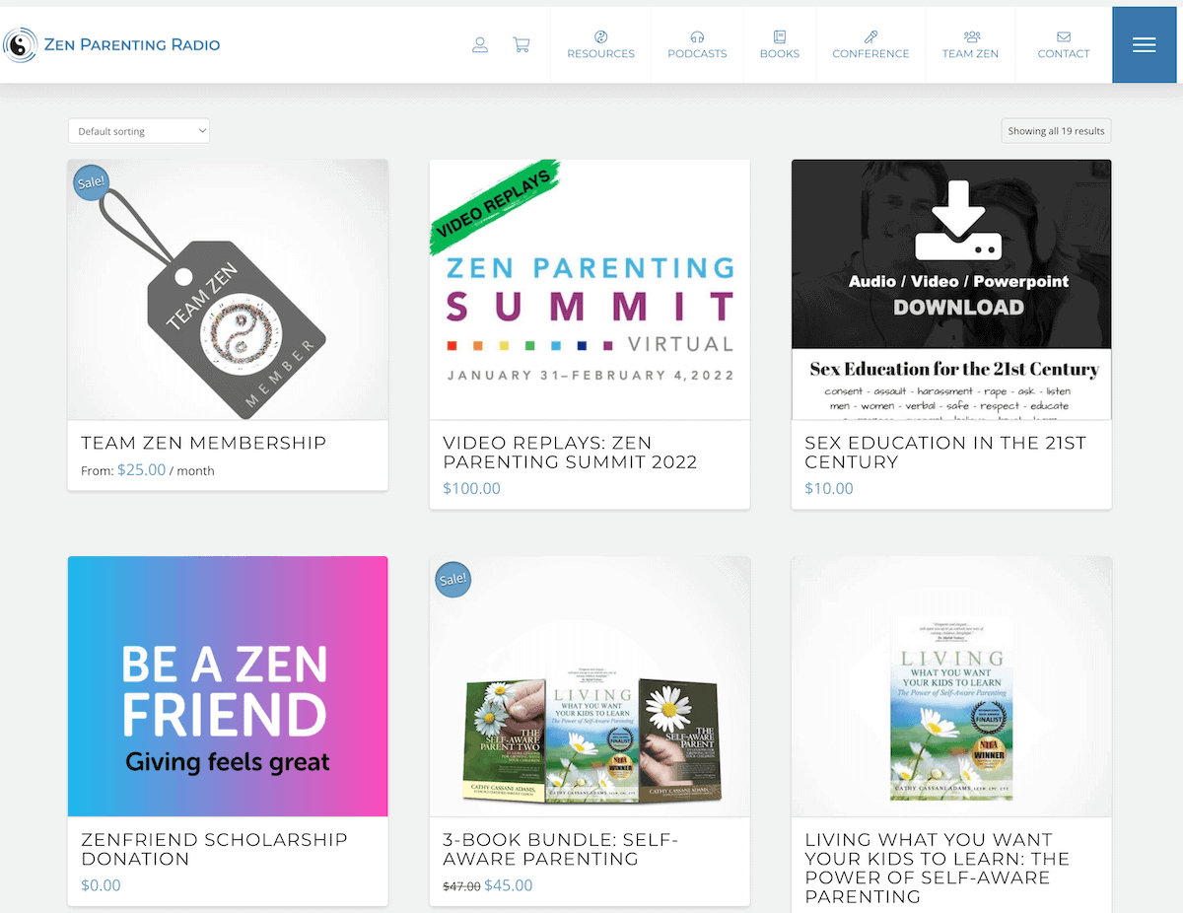The height and width of the screenshot is (913, 1183).
Task: Click Living What You Want Your Kids title
Action: (x=937, y=868)
